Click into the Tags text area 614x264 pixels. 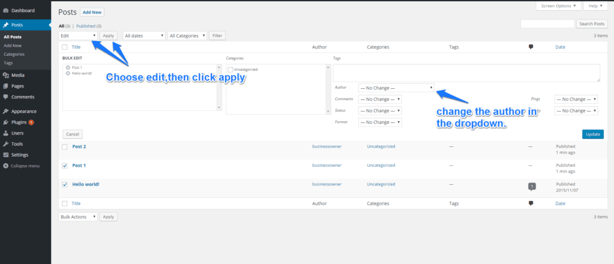466,73
